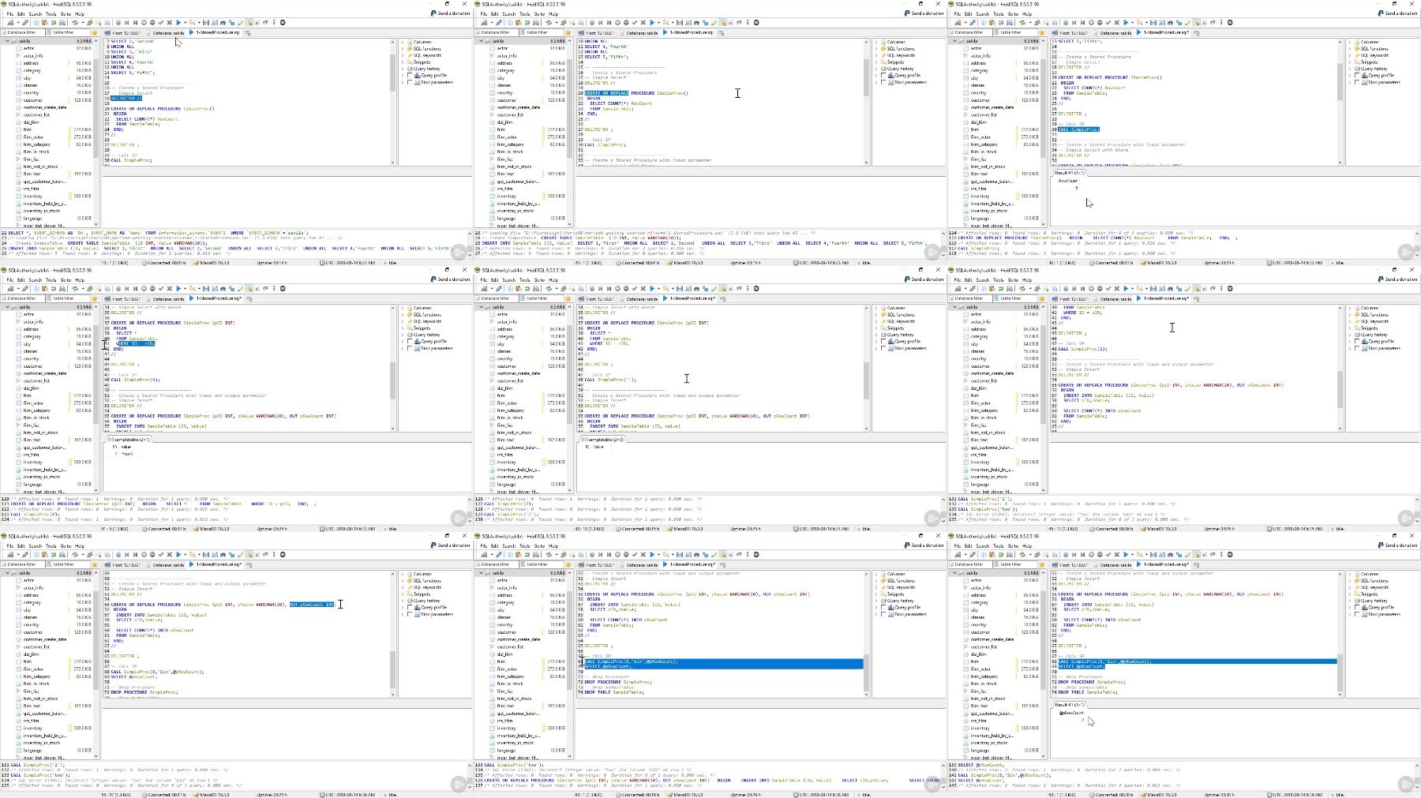Click highlighted Wrap lines icon in middle-right frame
This screenshot has width=1421, height=798.
[1197, 288]
